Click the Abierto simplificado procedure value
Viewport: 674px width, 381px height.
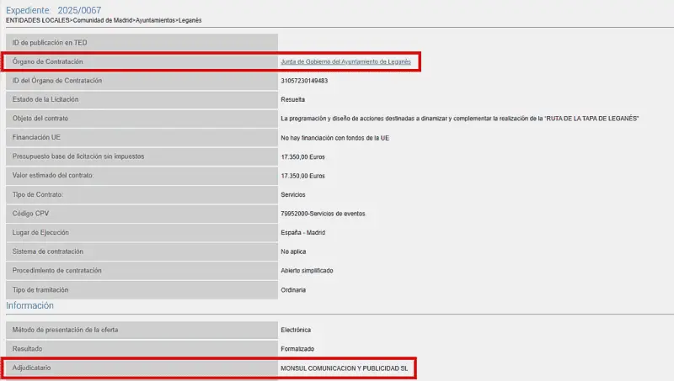coord(307,271)
